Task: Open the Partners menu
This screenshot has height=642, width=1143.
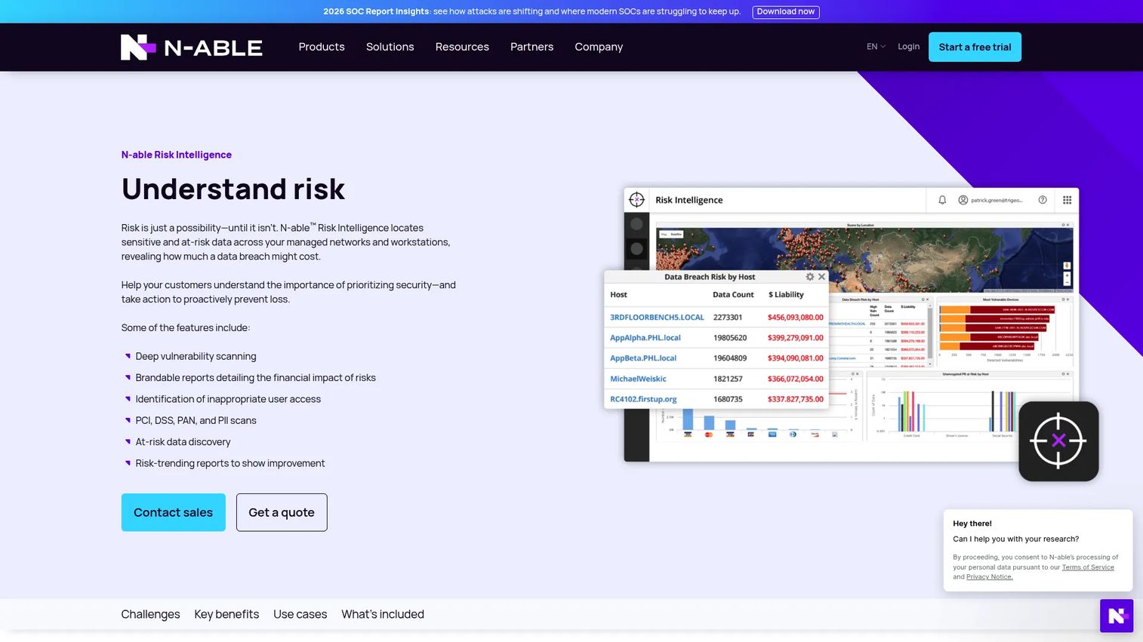Action: (532, 47)
